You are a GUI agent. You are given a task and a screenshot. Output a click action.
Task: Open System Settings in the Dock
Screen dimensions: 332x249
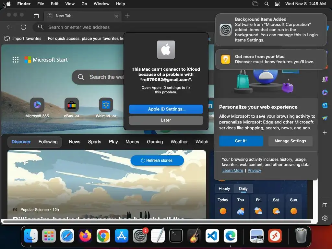click(140, 236)
